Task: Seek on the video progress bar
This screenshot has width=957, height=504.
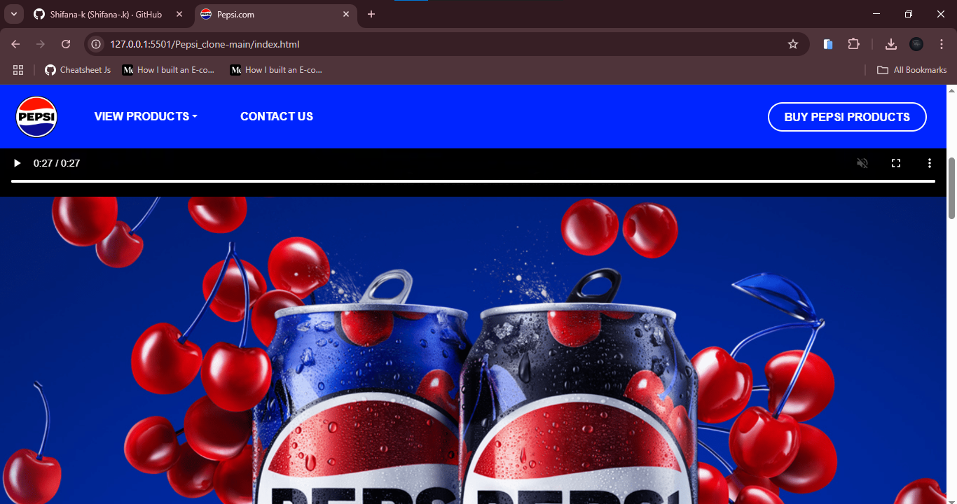Action: click(473, 181)
